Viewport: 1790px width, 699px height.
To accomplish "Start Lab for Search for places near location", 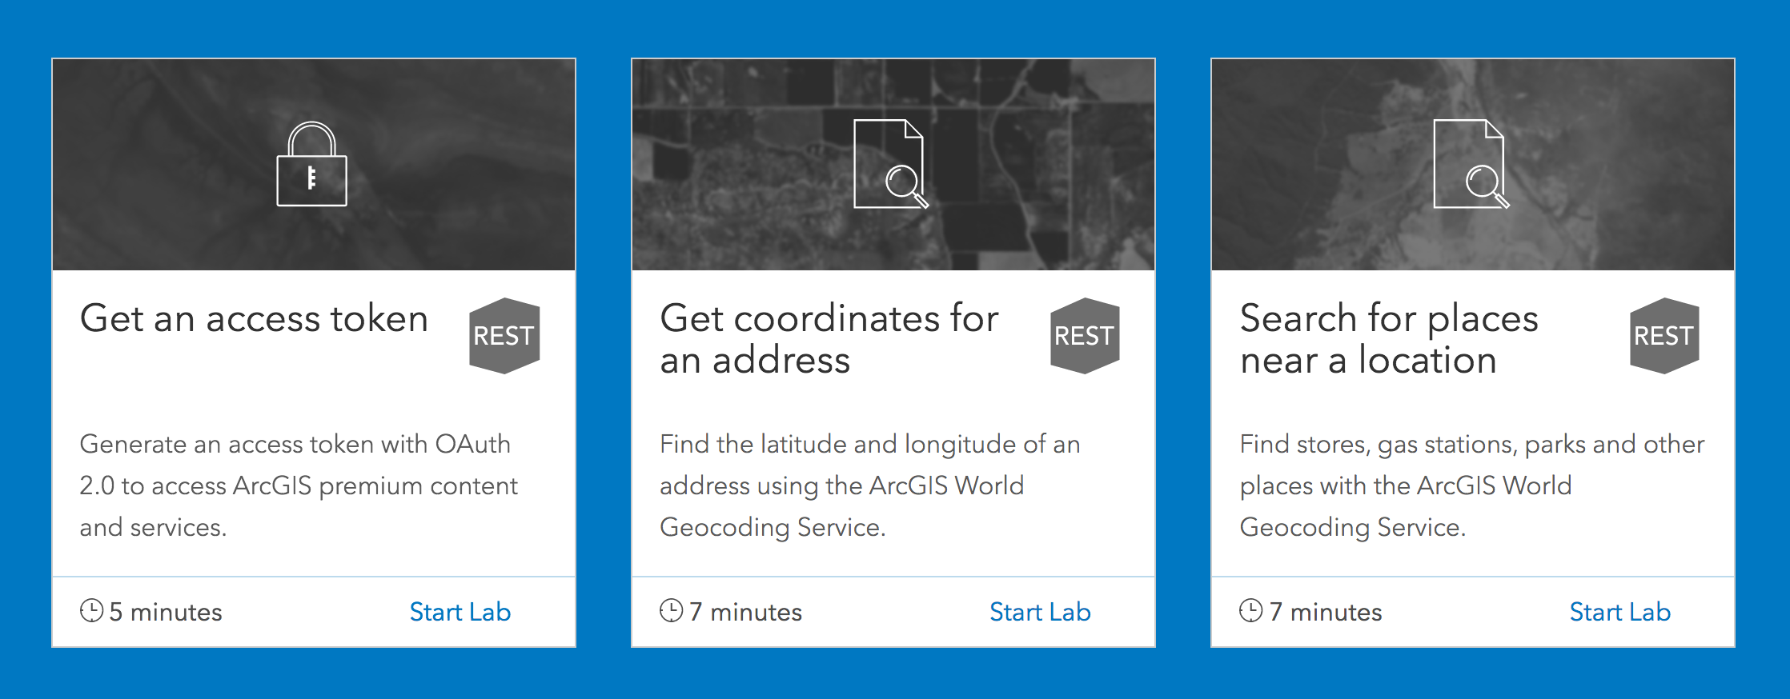I will 1619,612.
